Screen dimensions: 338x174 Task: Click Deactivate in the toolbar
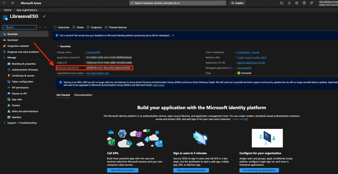tap(62, 27)
